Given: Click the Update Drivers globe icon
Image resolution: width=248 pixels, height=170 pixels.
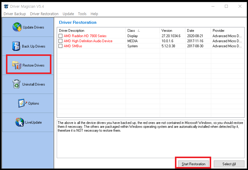Looking at the screenshot, I should click(x=17, y=27).
